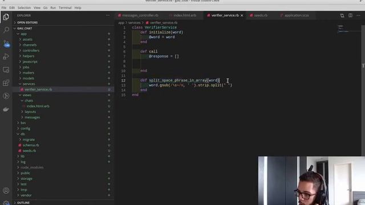The height and width of the screenshot is (205, 365).
Task: Open the Go menu
Action: pyautogui.click(x=46, y=7)
